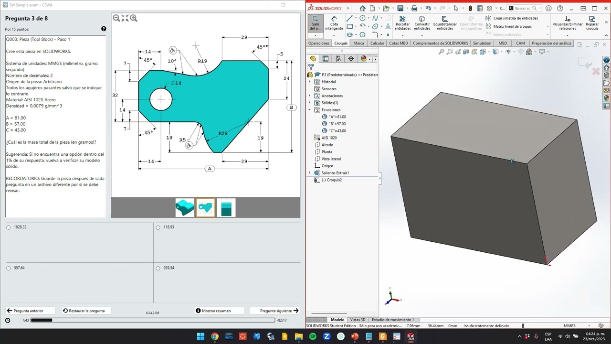Expand the Historial tree node
611x344 pixels.
[309, 82]
